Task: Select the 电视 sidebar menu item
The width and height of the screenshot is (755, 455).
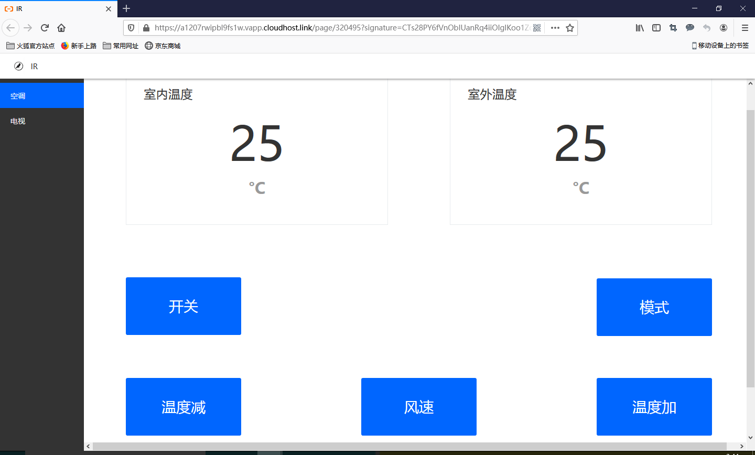Action: 42,121
